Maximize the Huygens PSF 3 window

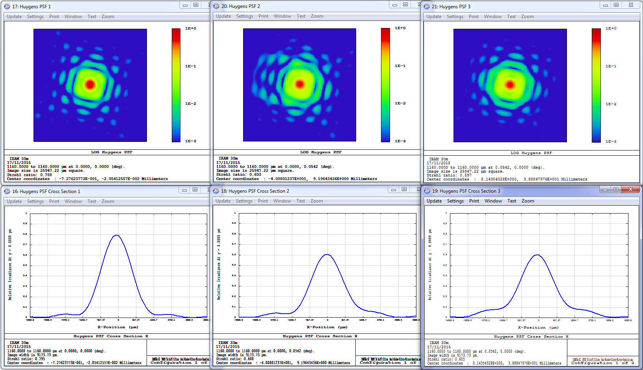click(616, 5)
